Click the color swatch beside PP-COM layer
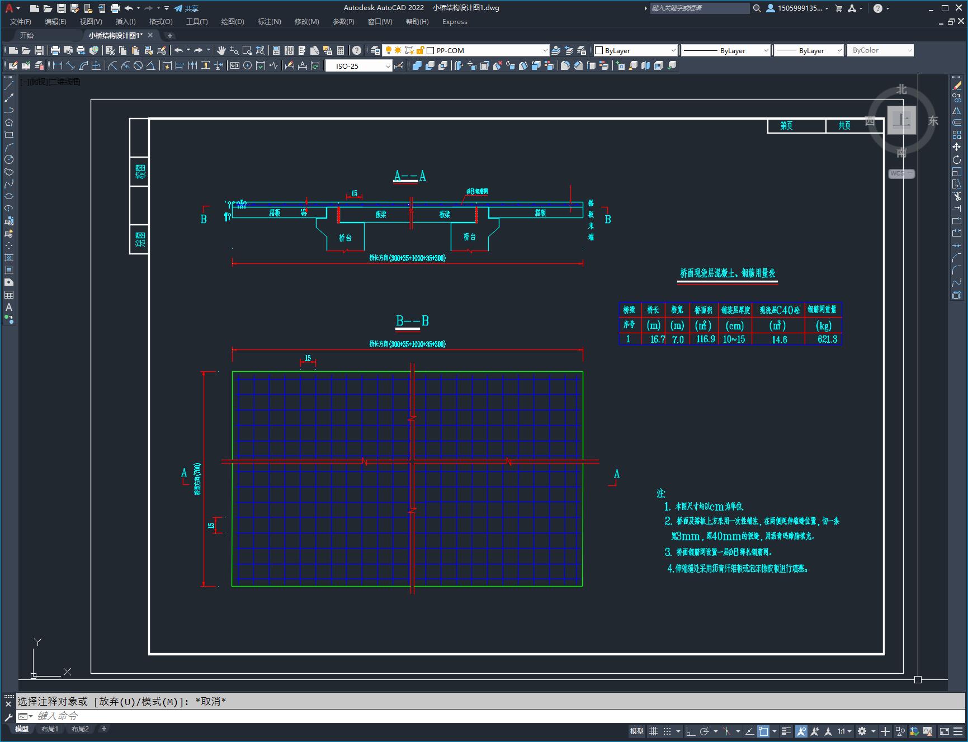The height and width of the screenshot is (742, 968). tap(431, 50)
